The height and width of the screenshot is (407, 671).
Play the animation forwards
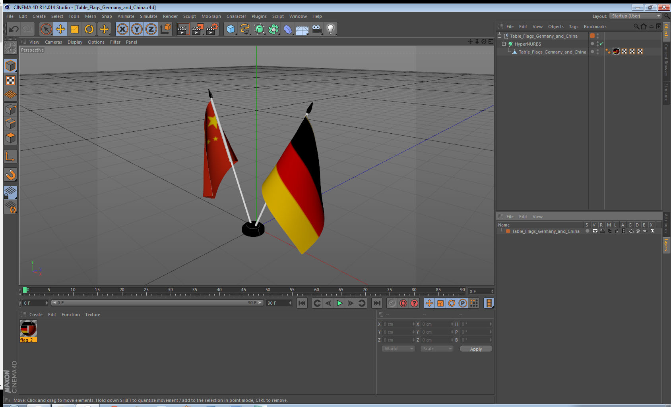click(339, 303)
